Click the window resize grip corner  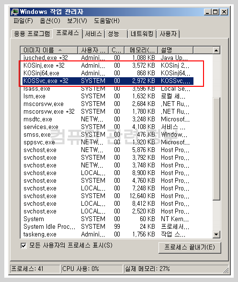226,270
